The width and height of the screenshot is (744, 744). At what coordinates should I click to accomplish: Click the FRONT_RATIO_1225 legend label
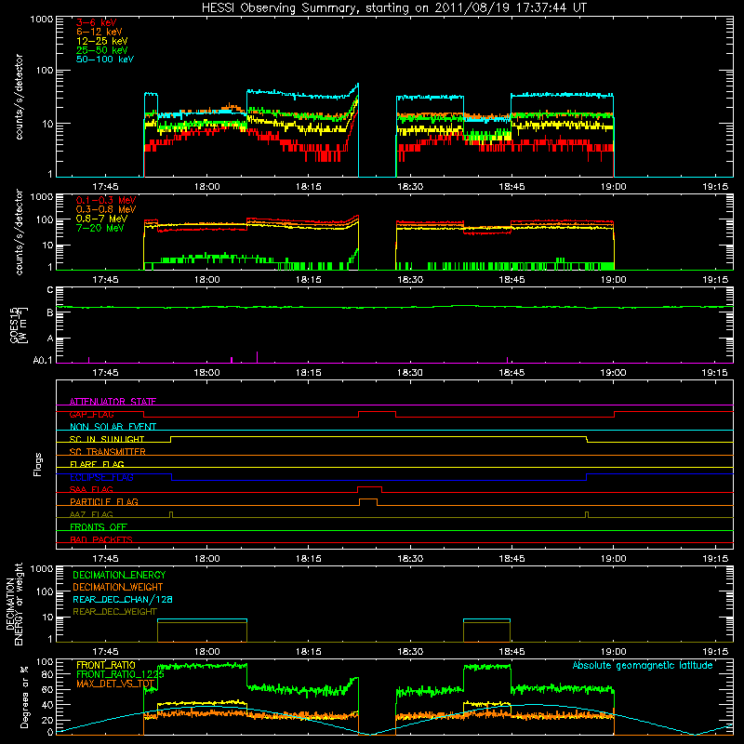pyautogui.click(x=120, y=674)
